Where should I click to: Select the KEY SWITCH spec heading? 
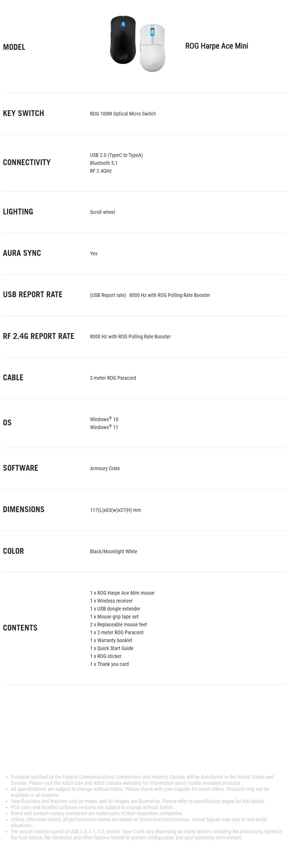tap(23, 113)
